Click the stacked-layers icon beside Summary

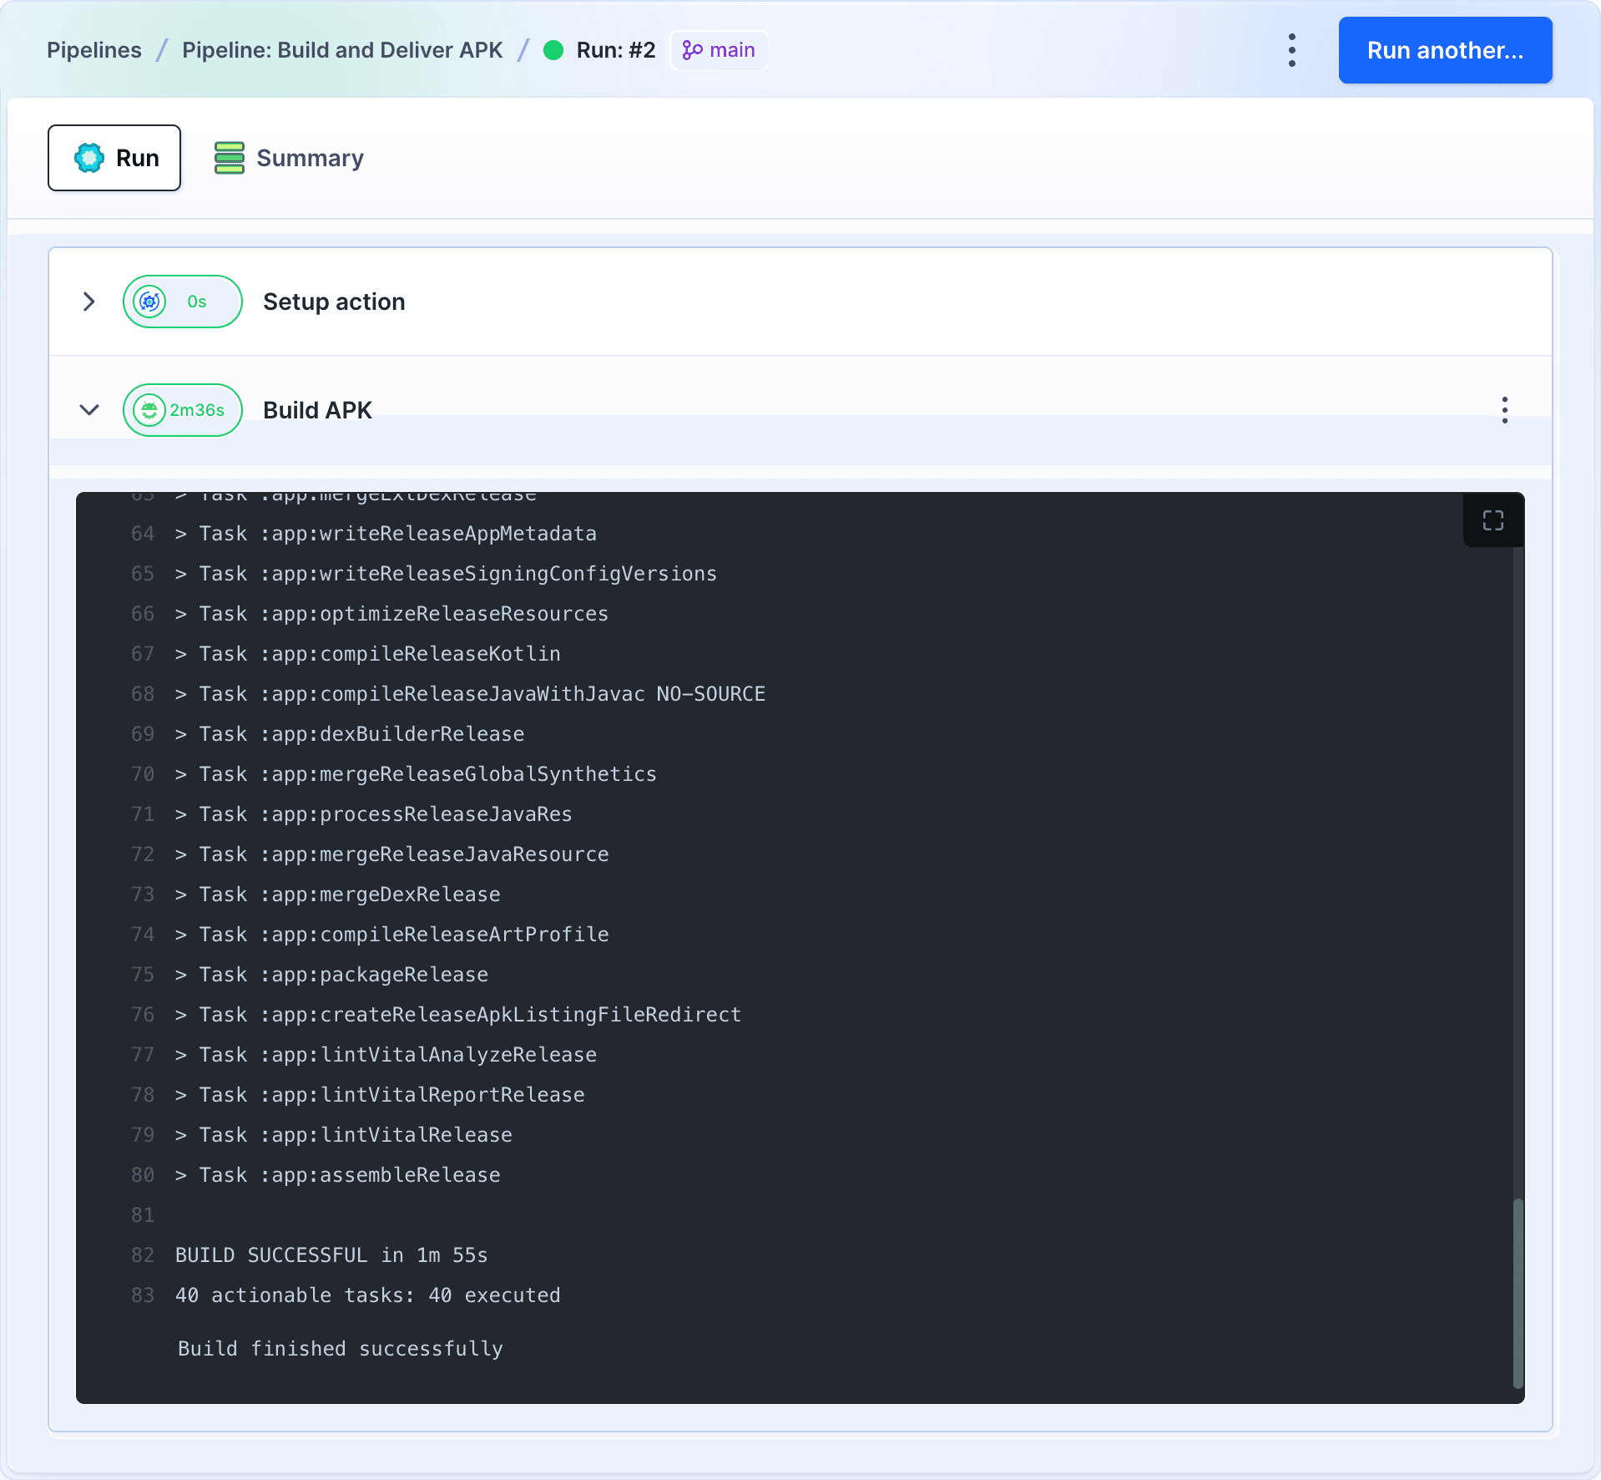(x=227, y=157)
